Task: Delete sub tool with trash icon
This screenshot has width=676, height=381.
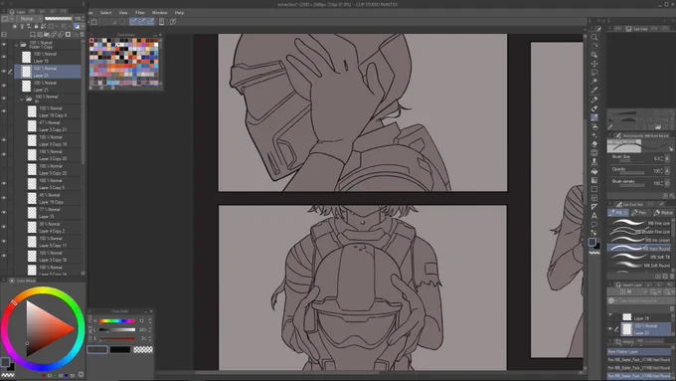Action: pyautogui.click(x=672, y=277)
